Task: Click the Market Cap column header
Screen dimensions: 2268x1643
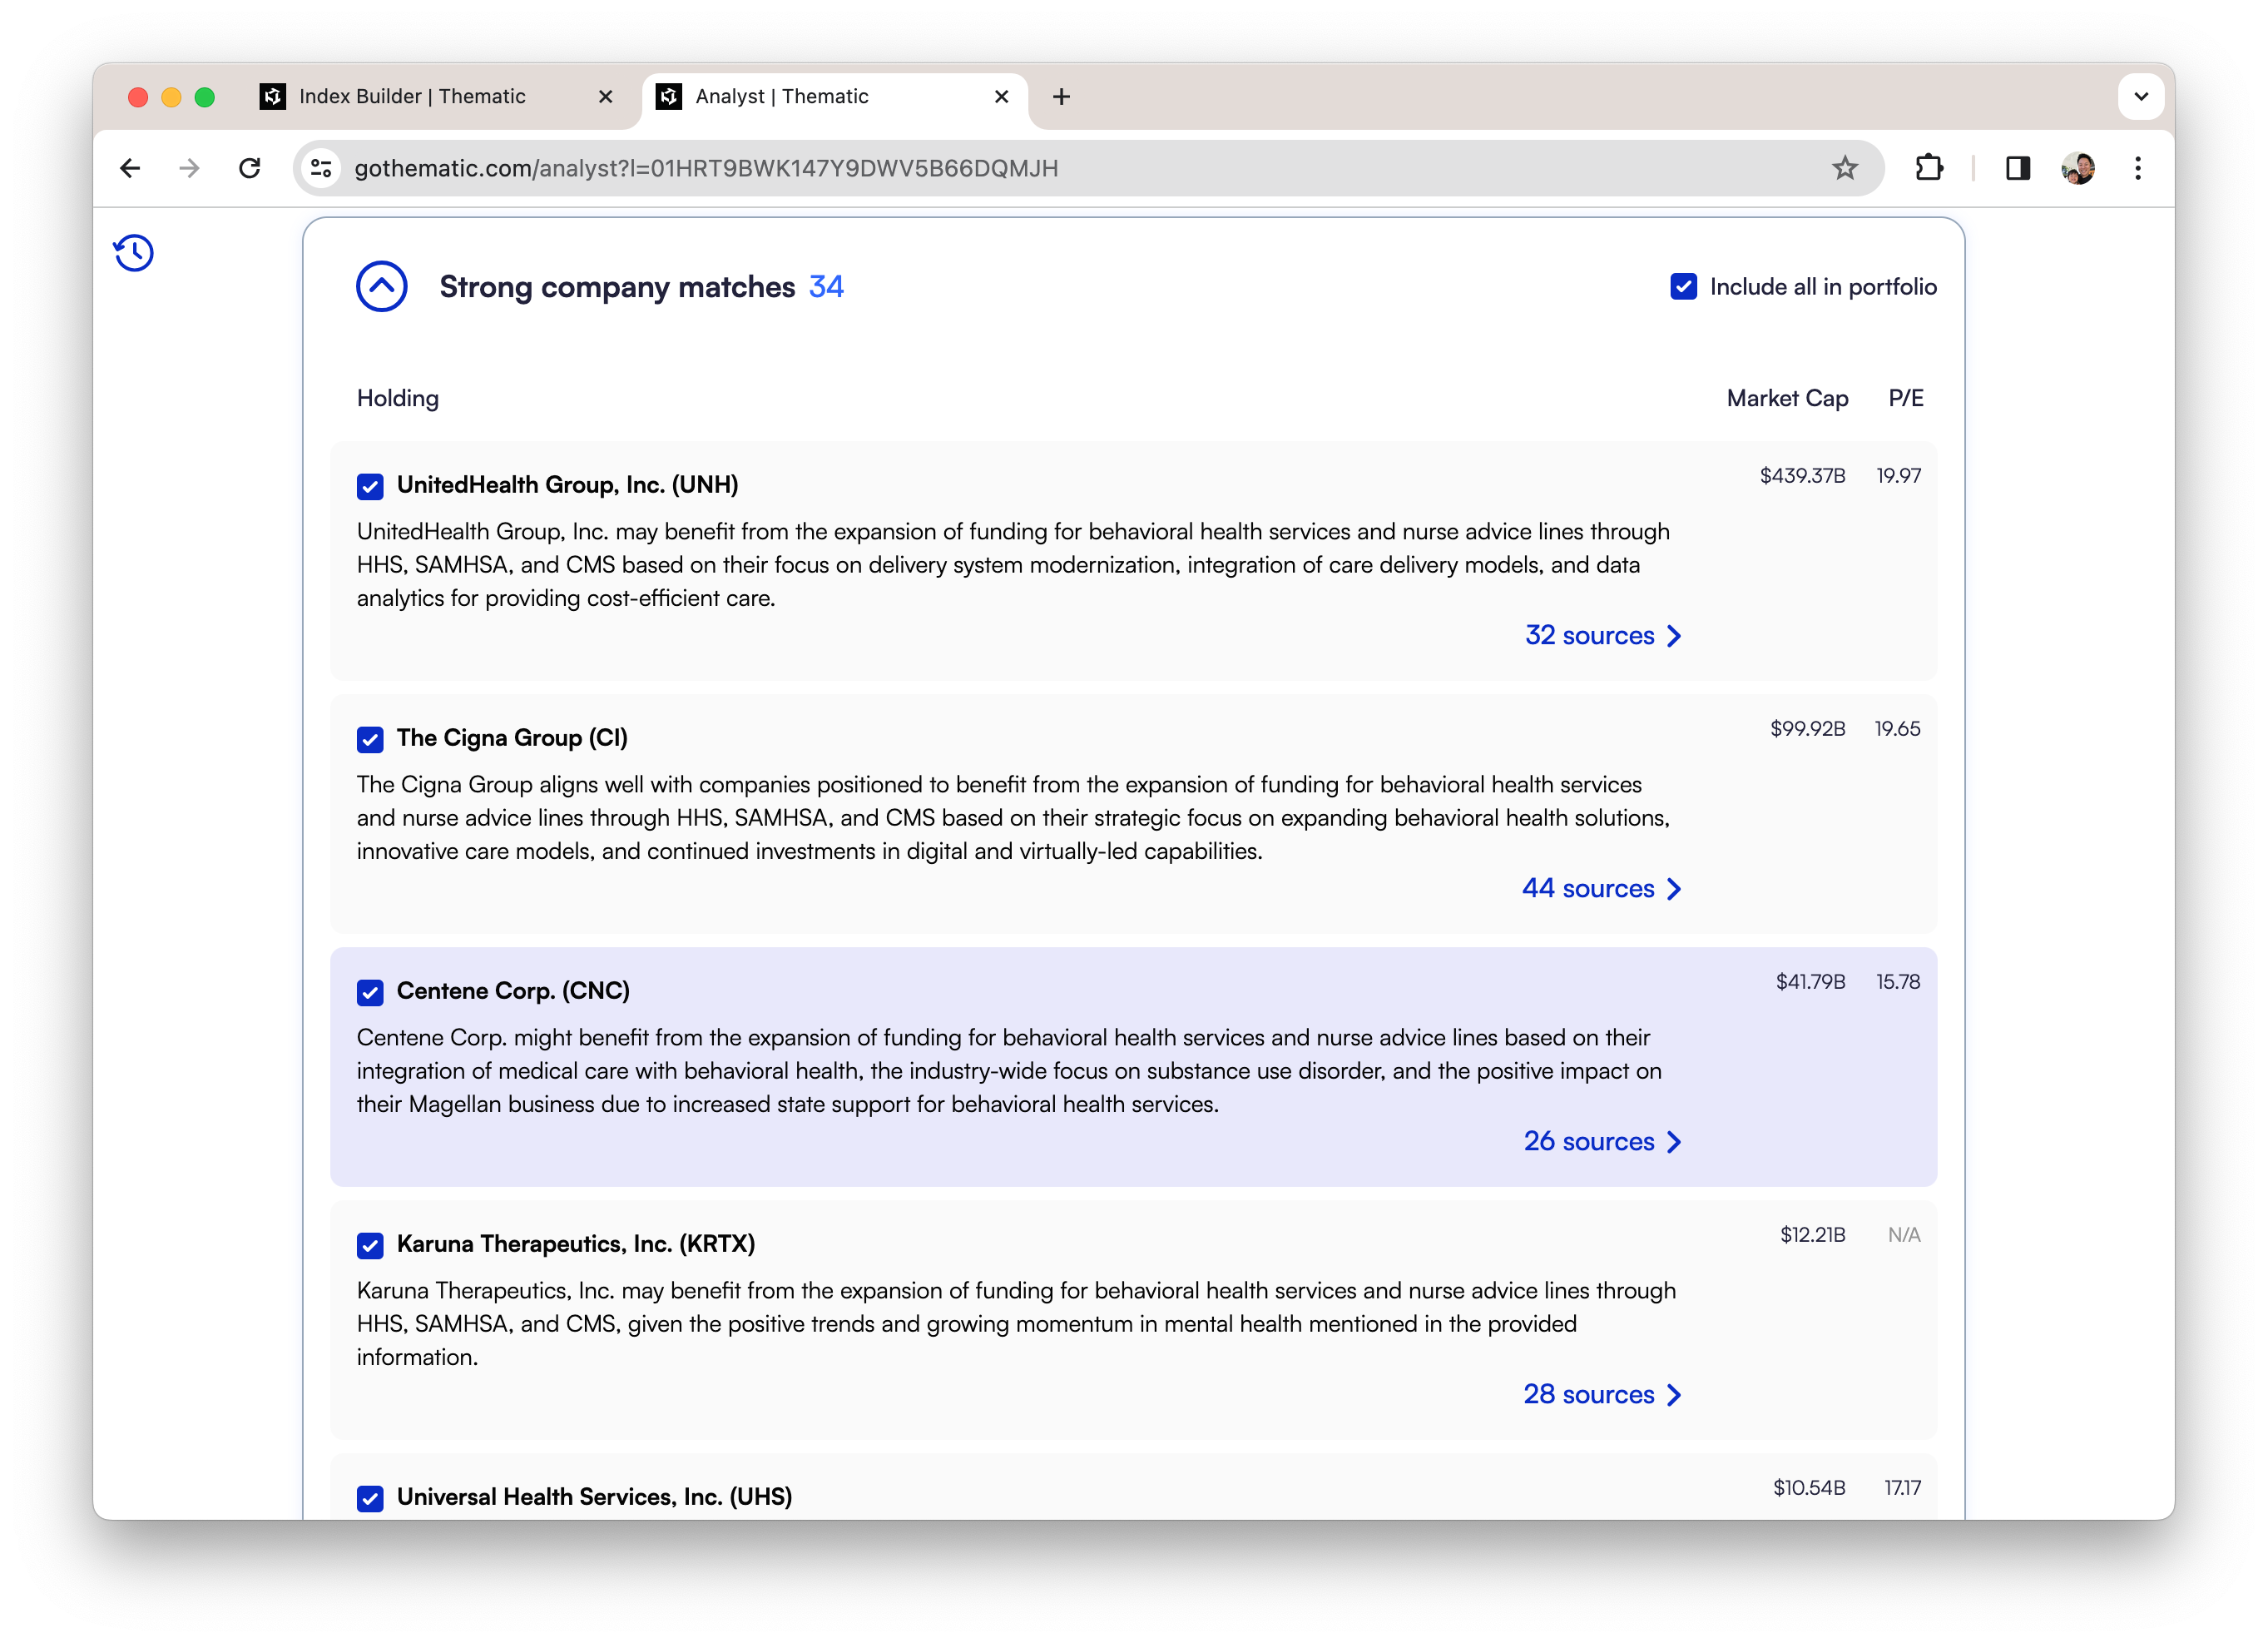Action: [1787, 398]
